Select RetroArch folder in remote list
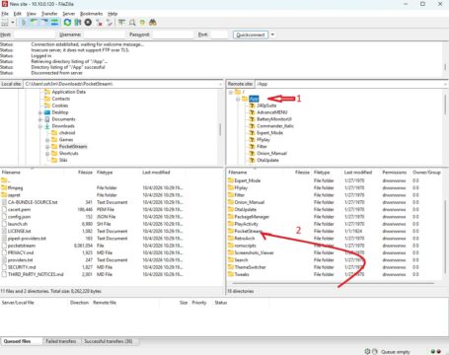The image size is (449, 355). pos(245,239)
